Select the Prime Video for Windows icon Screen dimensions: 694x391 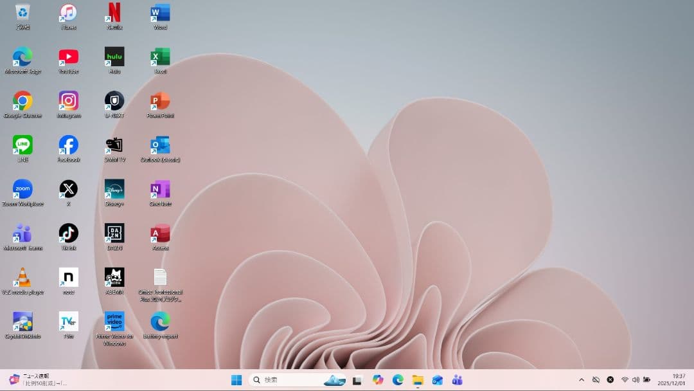click(x=114, y=322)
